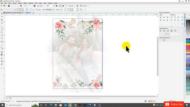This screenshot has height=107, width=190.
Task: Click Align Center Horizontally in Align panel
Action: (164, 17)
